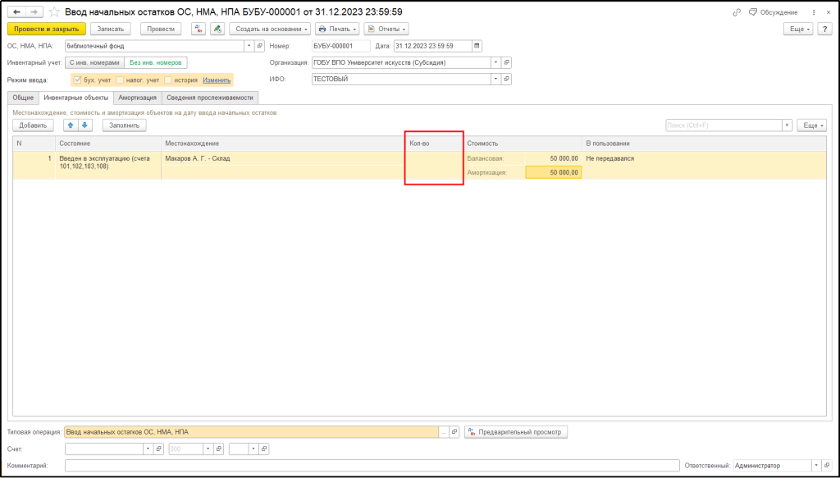Move row up with blue up arrow
Viewport: 840px width, 478px height.
pyautogui.click(x=71, y=125)
